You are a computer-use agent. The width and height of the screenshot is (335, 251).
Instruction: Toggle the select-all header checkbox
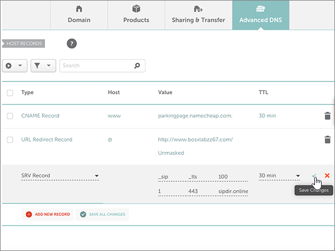click(x=10, y=93)
